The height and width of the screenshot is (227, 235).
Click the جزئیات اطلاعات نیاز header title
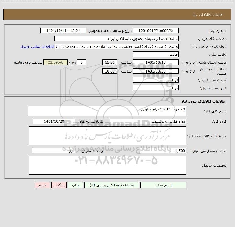pos(208,15)
